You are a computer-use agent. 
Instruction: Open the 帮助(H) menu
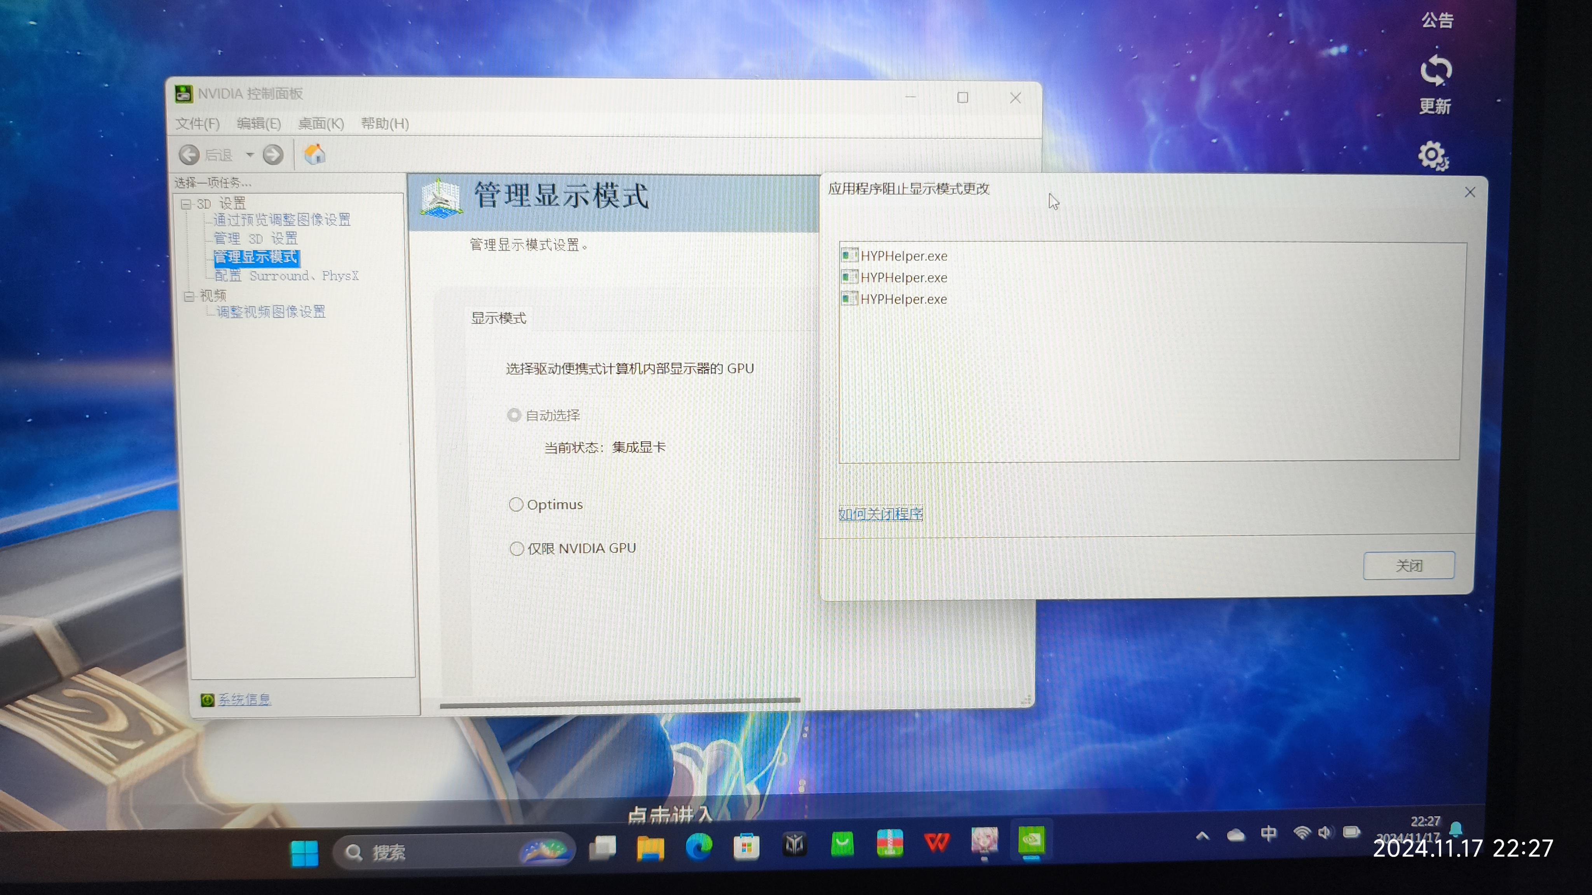[385, 124]
